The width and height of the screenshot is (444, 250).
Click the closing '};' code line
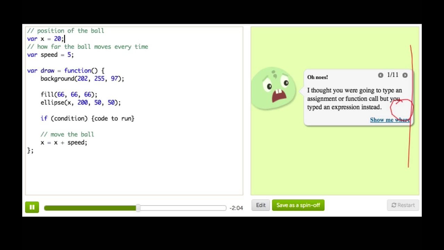[30, 150]
